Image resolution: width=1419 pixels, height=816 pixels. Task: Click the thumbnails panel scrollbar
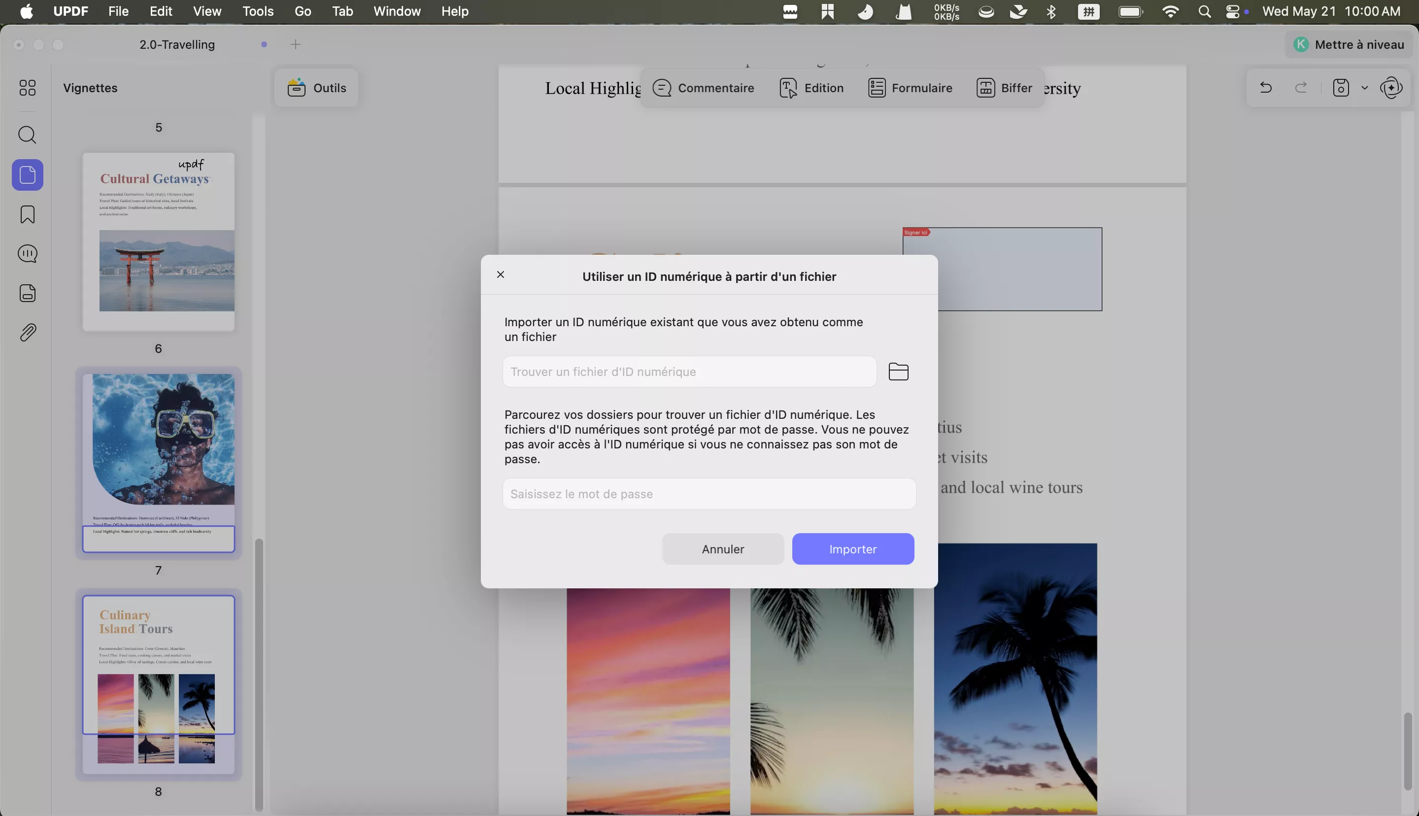tap(259, 674)
